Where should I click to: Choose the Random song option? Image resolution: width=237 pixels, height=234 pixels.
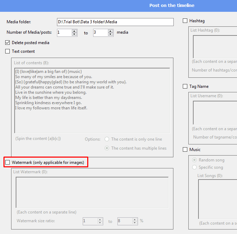click(195, 160)
